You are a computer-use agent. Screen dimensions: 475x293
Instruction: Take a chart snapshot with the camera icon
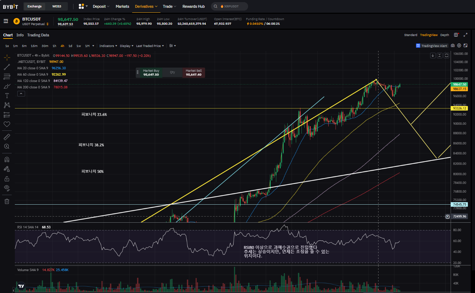(453, 46)
